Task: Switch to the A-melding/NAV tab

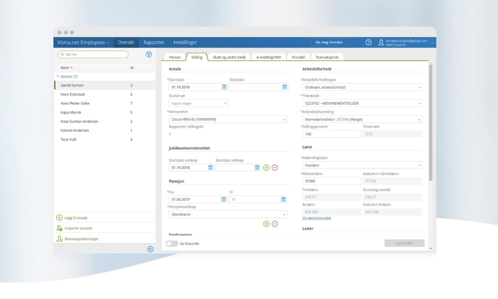Action: point(268,57)
